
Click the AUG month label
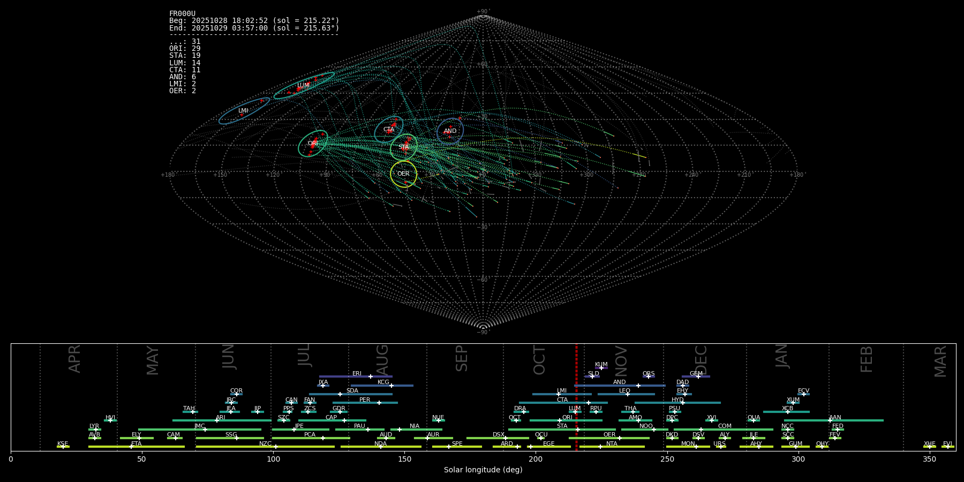click(382, 360)
